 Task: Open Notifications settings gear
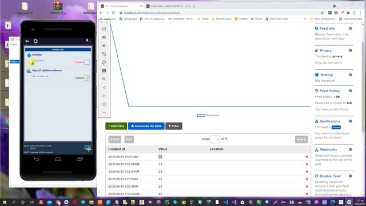coord(351,121)
